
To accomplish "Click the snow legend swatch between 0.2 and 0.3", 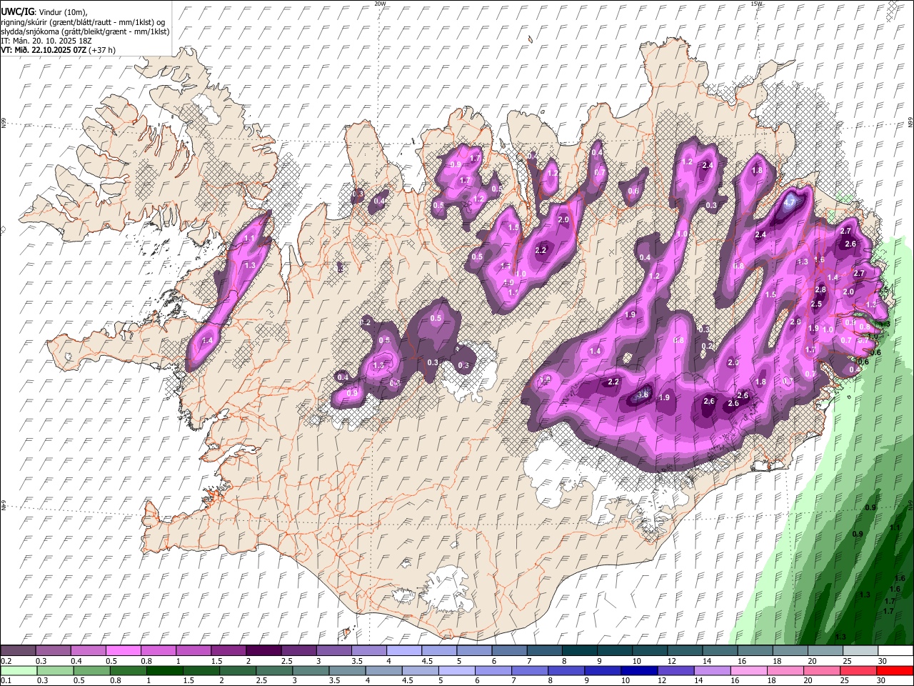I will tap(18, 651).
